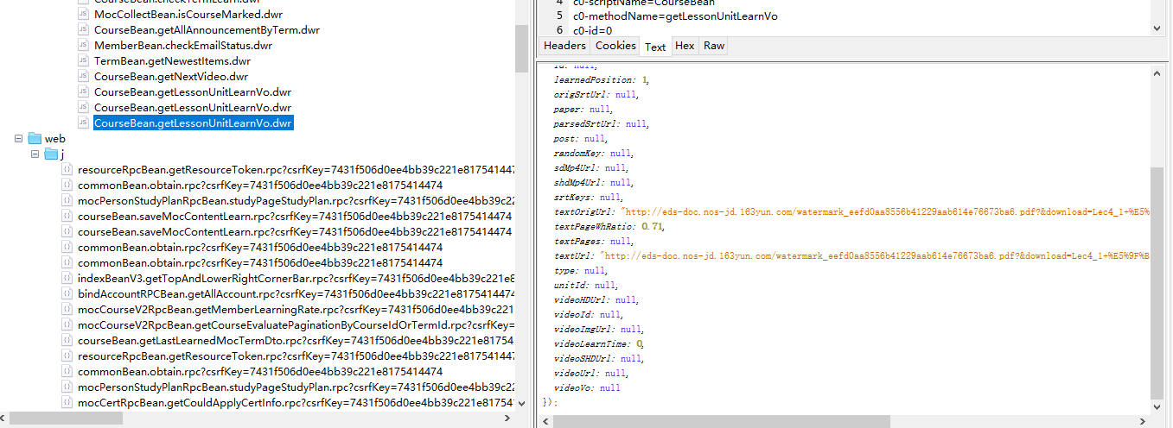Click the 'c0-methodName=getLessonUnitLearnVo' request line

(x=675, y=16)
